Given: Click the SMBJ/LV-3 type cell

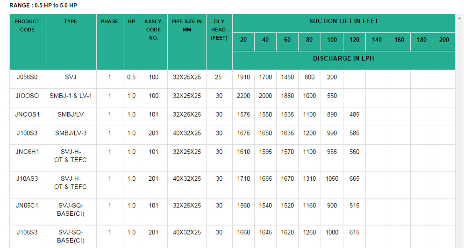Looking at the screenshot, I should click(x=71, y=133).
